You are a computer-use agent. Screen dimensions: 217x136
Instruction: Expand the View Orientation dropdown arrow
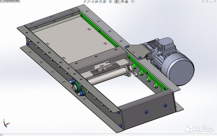107,2
